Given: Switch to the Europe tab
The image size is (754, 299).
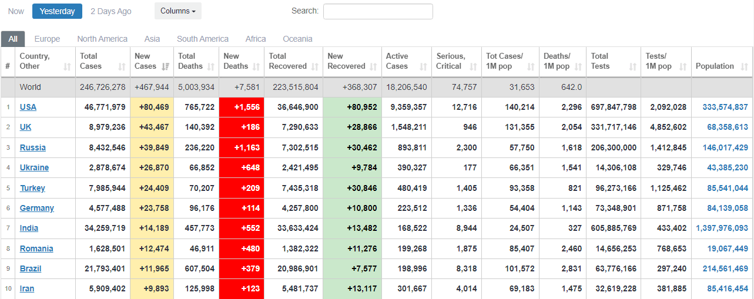Looking at the screenshot, I should 47,39.
